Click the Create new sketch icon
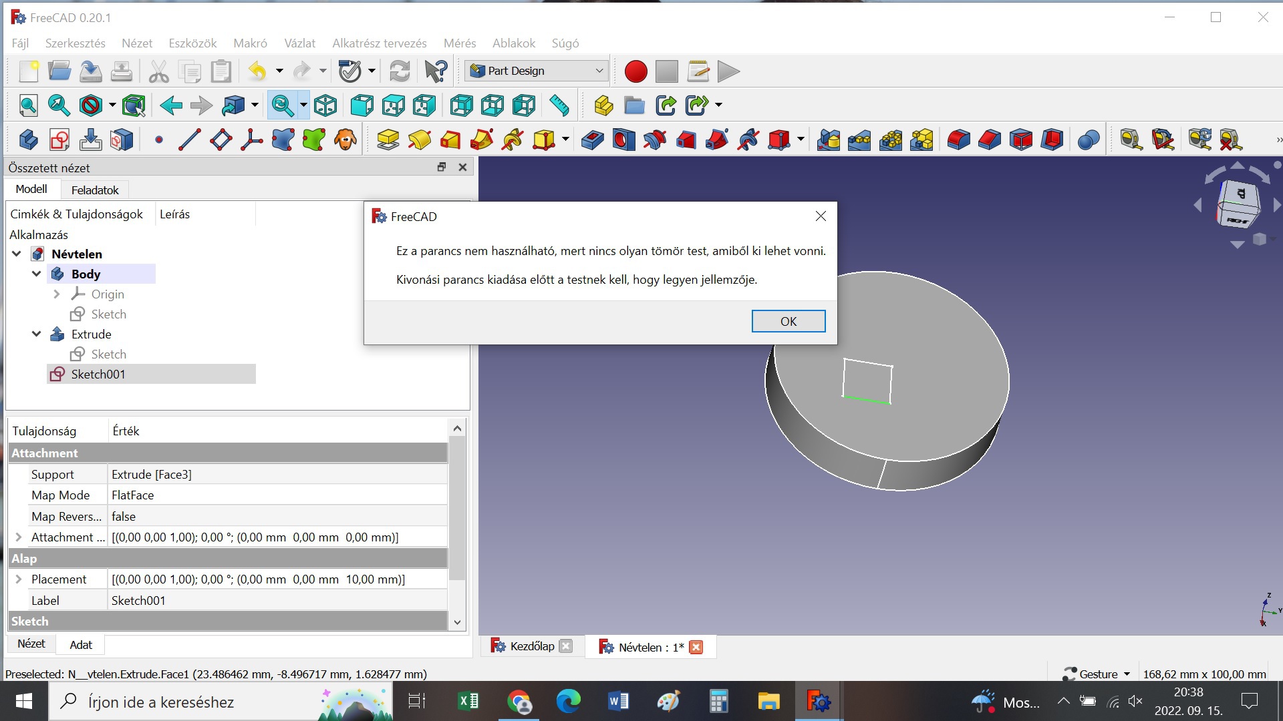 click(x=59, y=140)
